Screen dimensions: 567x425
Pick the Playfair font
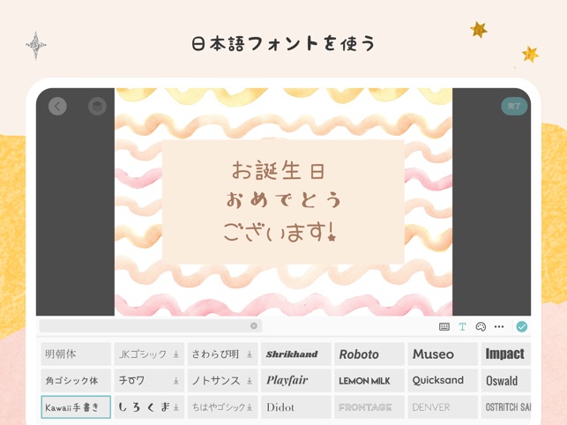(295, 381)
